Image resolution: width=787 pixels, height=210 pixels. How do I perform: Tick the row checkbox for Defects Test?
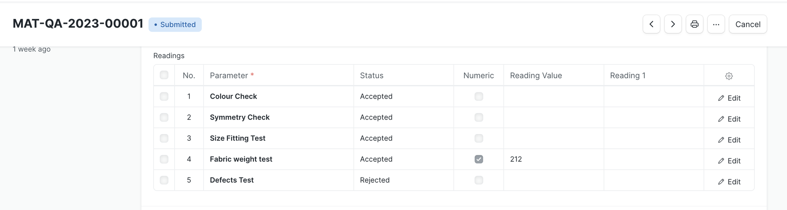(x=164, y=180)
